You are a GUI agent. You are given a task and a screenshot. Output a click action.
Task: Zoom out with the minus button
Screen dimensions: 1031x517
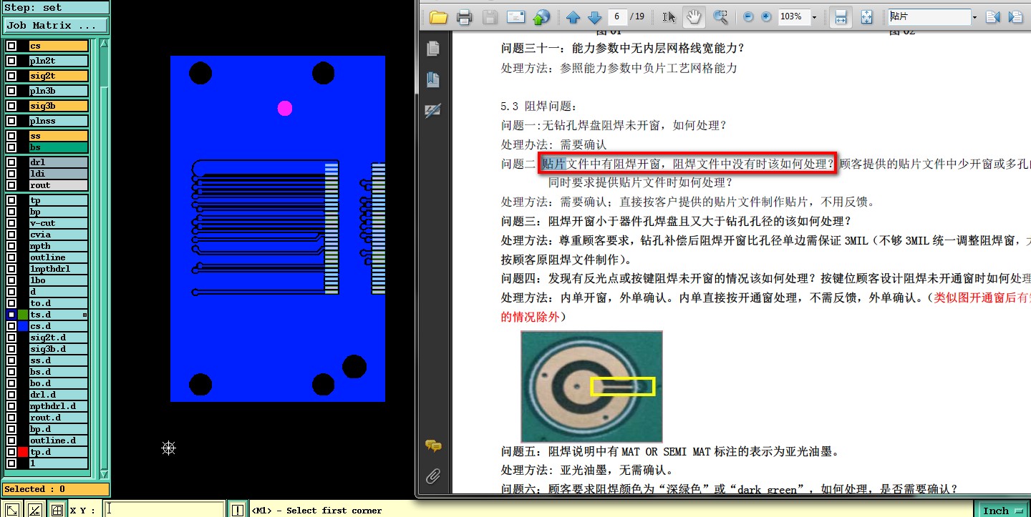[x=748, y=16]
